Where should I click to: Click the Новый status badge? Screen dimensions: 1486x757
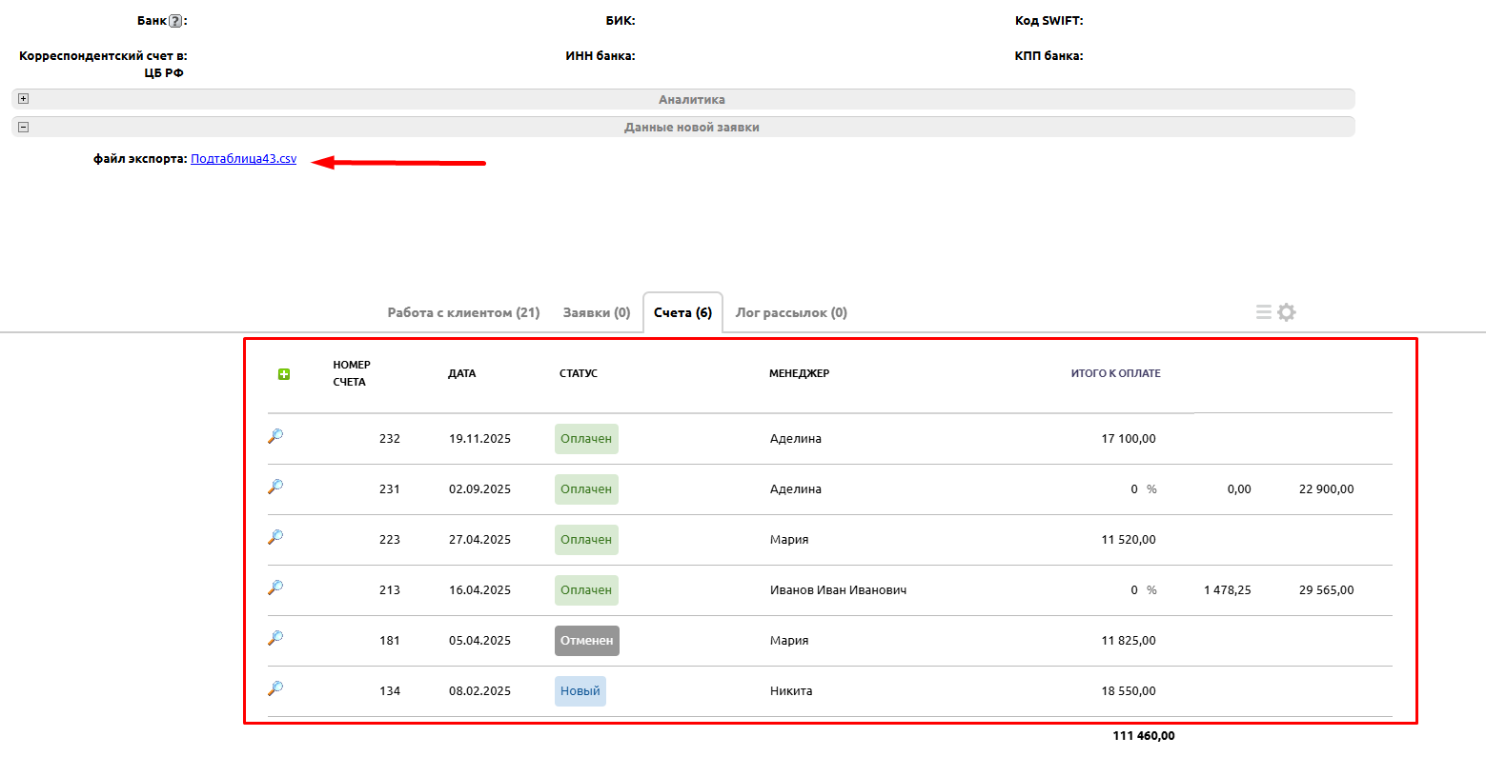(580, 691)
